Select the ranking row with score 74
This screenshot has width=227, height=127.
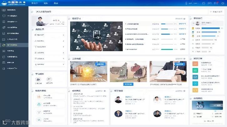(x=207, y=40)
